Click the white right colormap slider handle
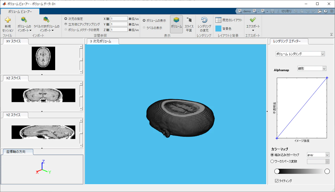 coord(327,172)
